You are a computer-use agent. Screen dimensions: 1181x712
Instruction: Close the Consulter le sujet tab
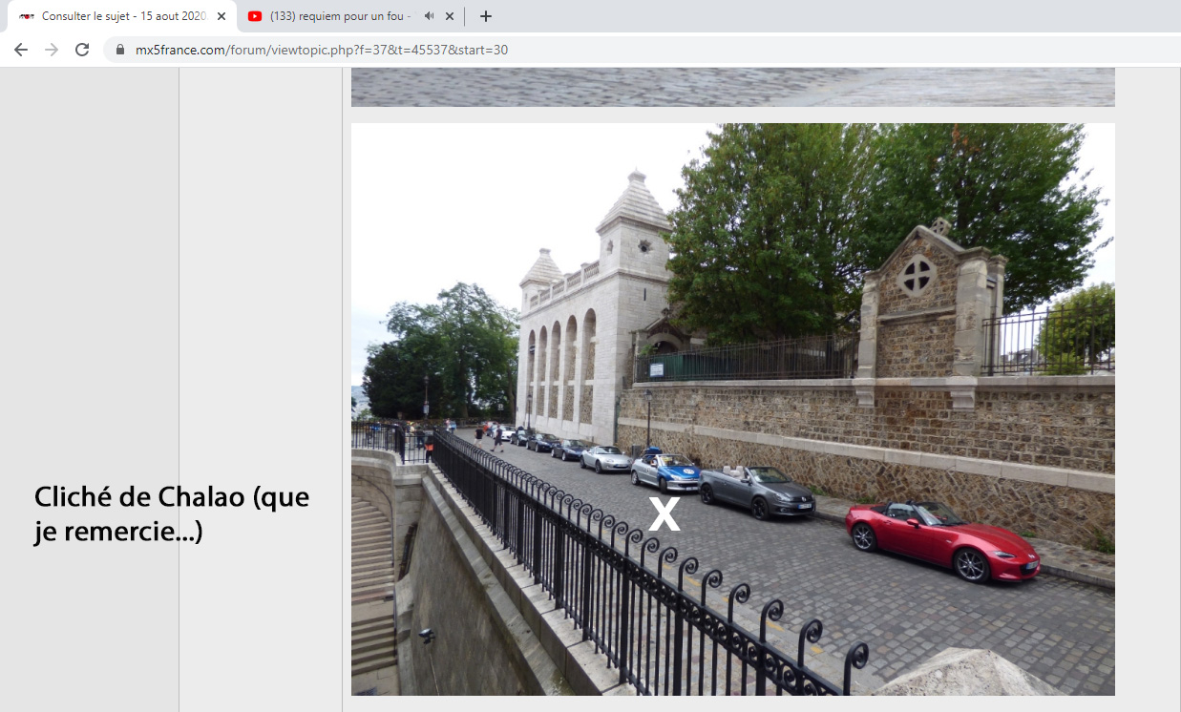221,16
